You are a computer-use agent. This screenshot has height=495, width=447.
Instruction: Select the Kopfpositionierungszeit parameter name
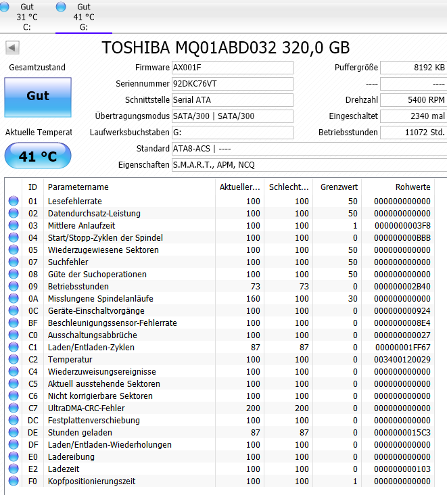coord(91,481)
